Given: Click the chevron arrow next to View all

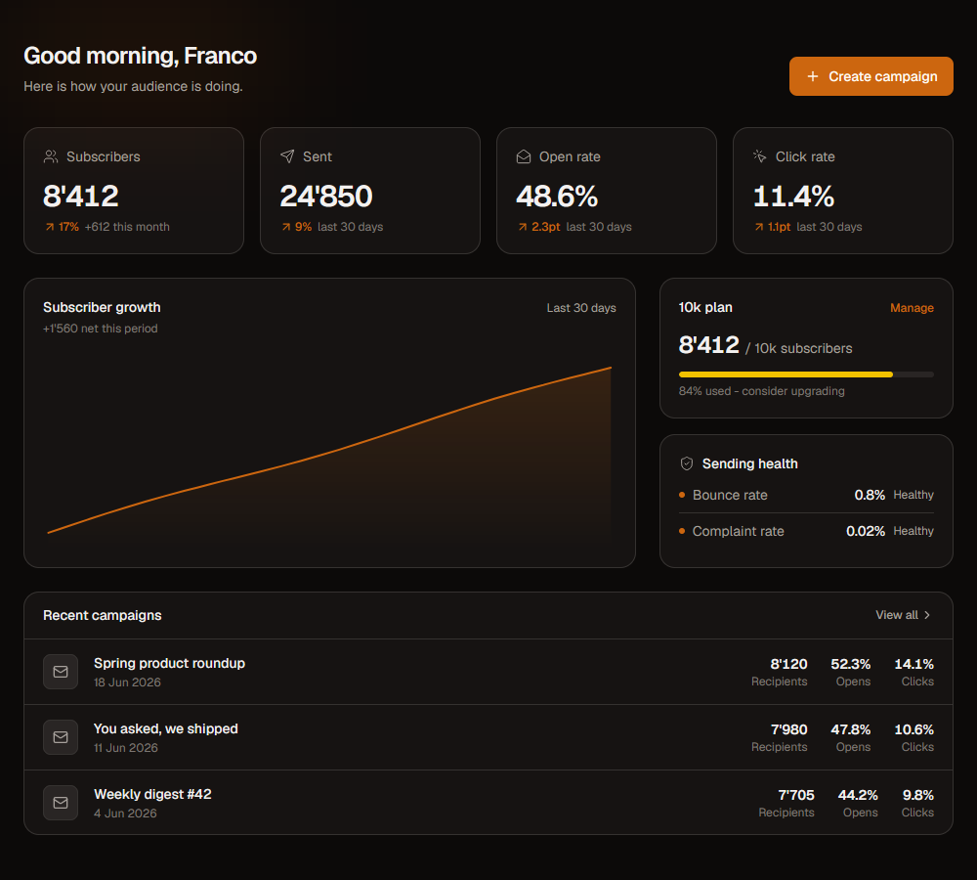Looking at the screenshot, I should click(x=927, y=615).
